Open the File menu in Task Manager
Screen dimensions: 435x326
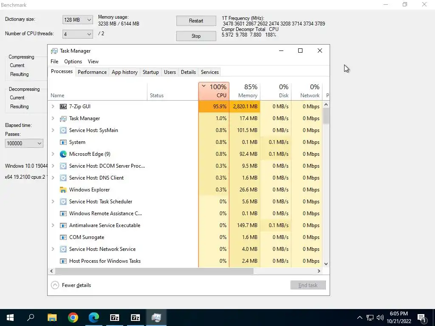click(54, 62)
